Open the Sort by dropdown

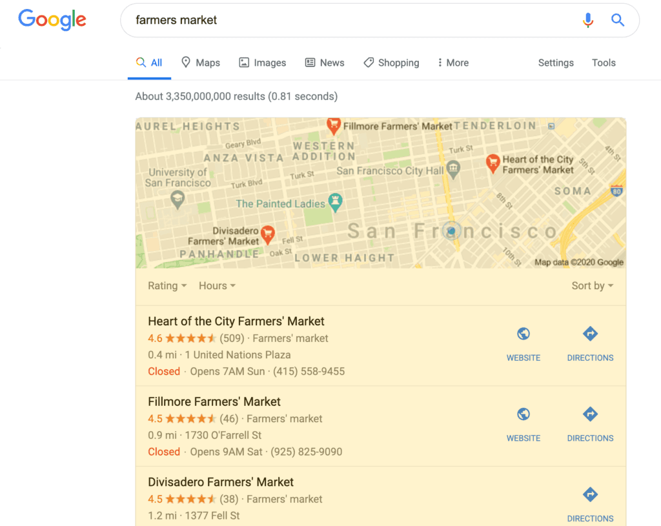[x=593, y=286]
